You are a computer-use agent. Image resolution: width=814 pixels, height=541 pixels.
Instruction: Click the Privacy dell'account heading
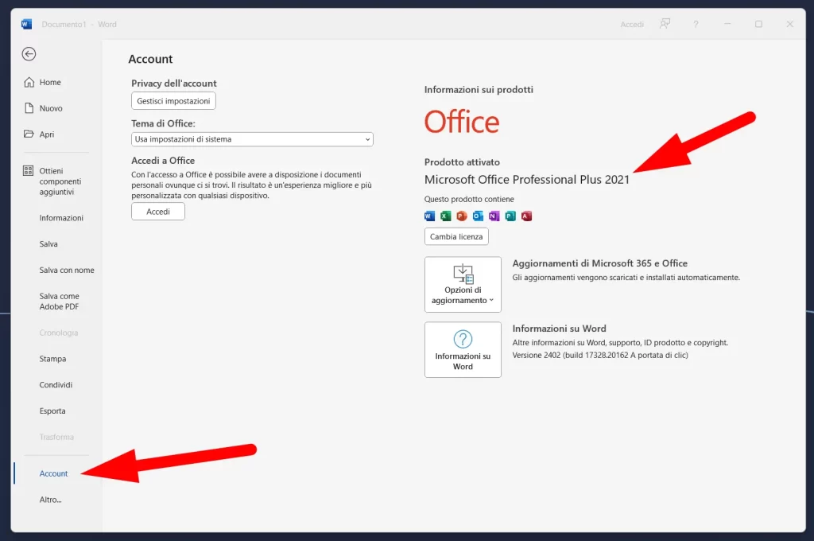pyautogui.click(x=174, y=84)
